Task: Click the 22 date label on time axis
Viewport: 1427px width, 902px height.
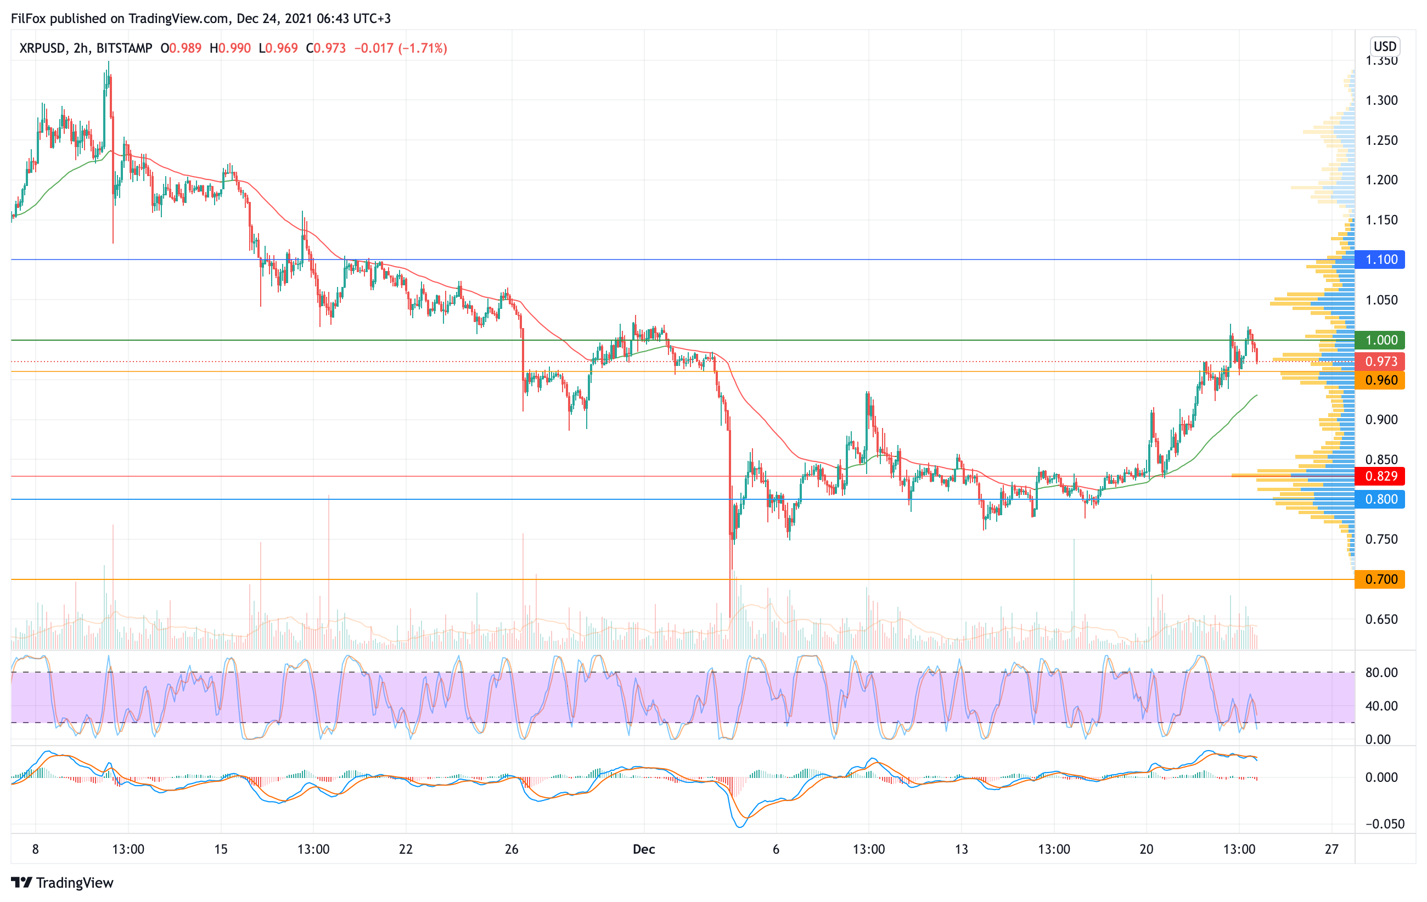Action: pos(406,849)
